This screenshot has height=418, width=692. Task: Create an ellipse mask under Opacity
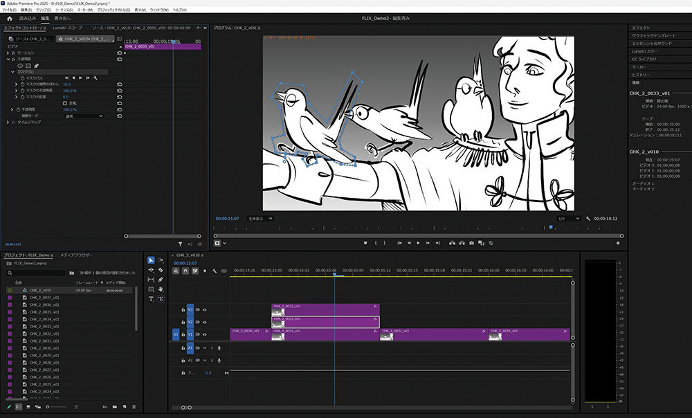tap(20, 65)
